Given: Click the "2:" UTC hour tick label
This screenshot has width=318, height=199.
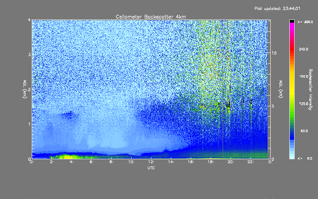Looking at the screenshot, I should coord(52,162).
